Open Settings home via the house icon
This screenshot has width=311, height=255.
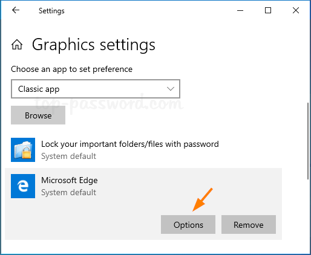coord(17,44)
